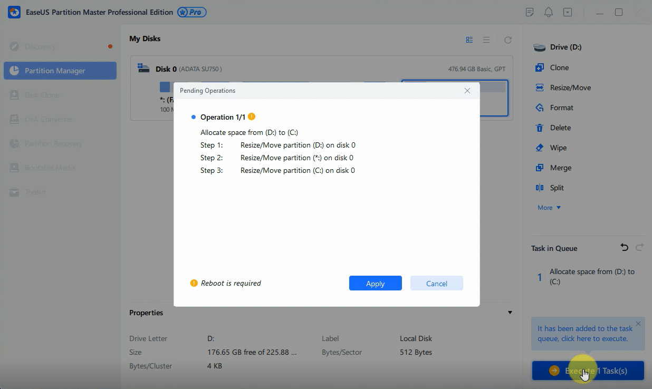Open the feedback notes icon in title bar
Image resolution: width=652 pixels, height=389 pixels.
point(530,12)
